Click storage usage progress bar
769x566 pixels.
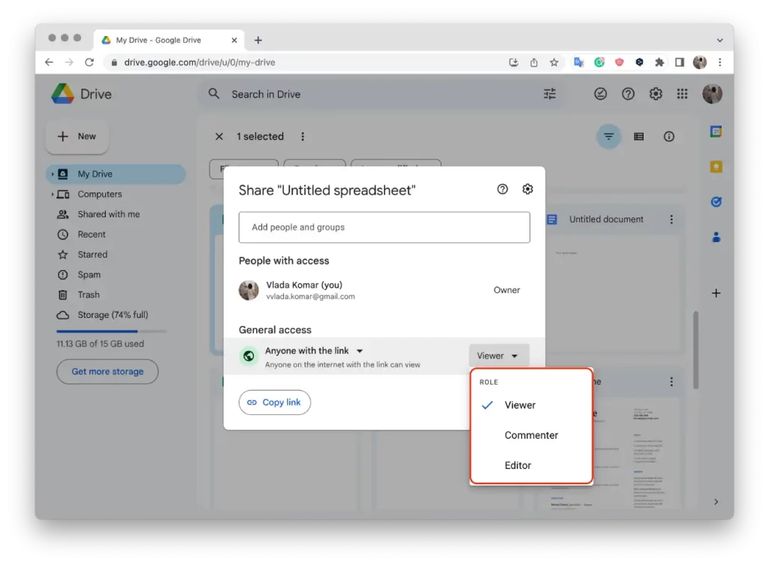[x=111, y=331]
